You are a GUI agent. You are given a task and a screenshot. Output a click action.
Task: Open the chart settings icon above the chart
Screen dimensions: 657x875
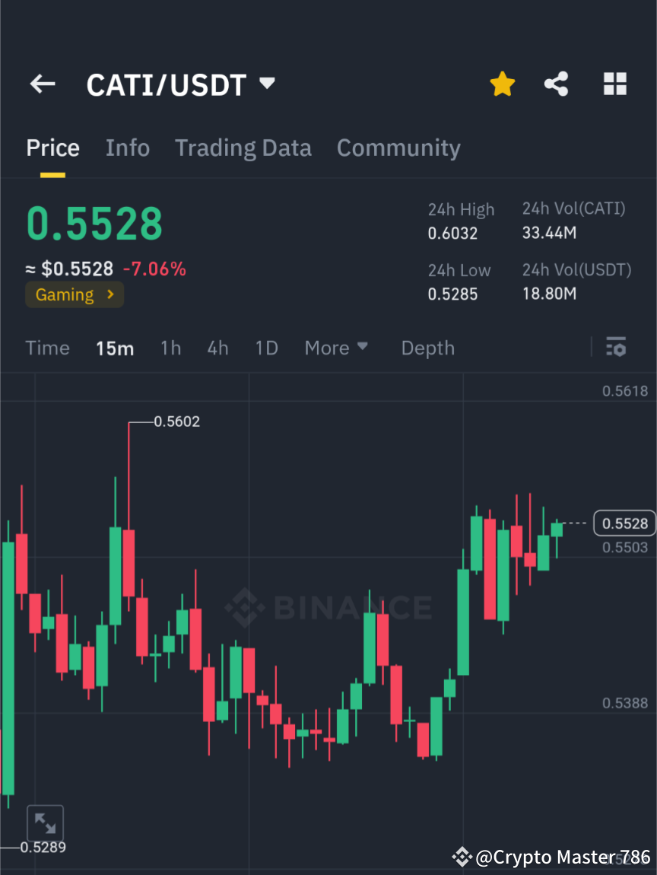616,347
